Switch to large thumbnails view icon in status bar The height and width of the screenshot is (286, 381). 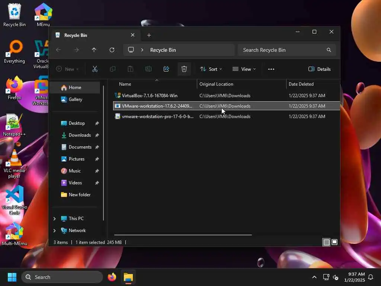[334, 242]
